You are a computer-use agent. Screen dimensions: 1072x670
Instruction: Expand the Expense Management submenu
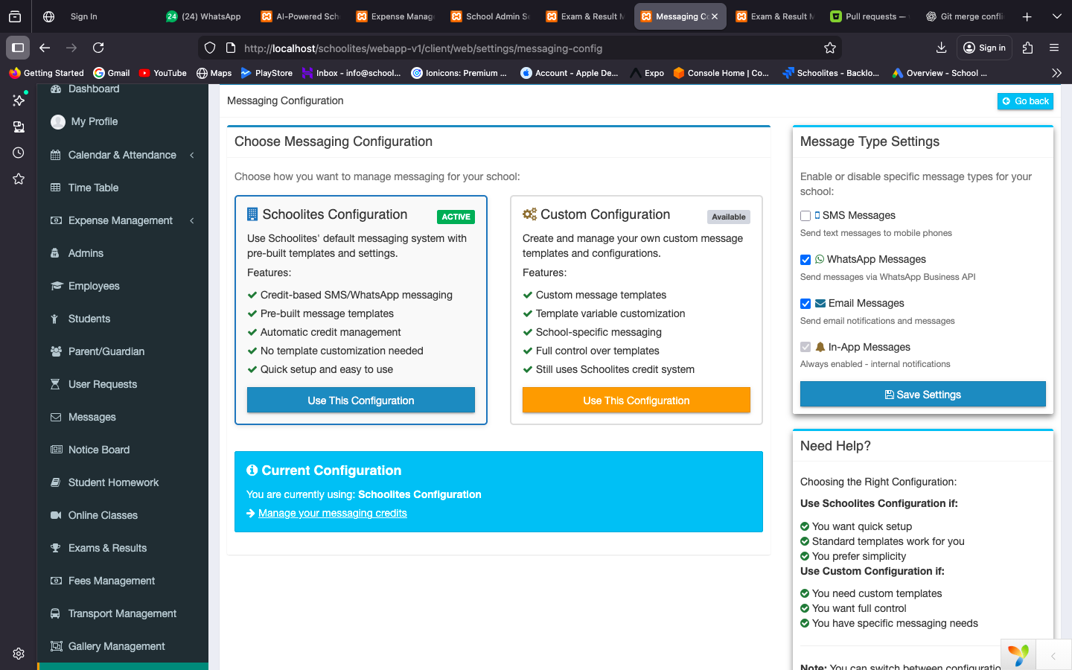[193, 220]
